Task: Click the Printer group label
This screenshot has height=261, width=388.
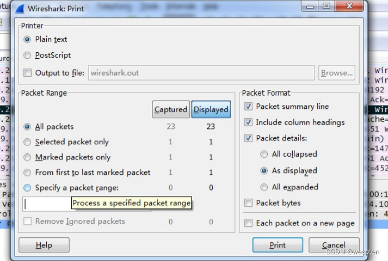Action: pos(32,26)
